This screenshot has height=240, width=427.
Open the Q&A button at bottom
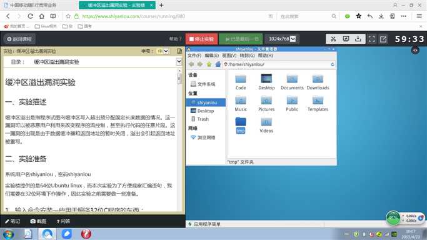pos(63,221)
